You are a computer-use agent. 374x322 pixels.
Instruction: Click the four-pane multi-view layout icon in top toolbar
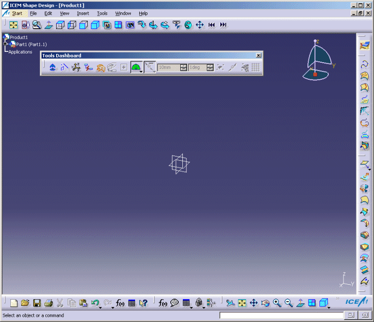(118, 25)
